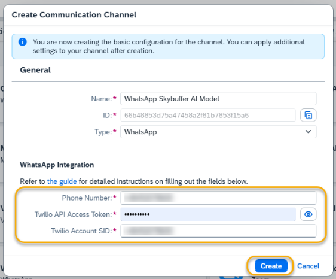Click the 'ID:' field label
The image size is (336, 279).
pos(108,115)
